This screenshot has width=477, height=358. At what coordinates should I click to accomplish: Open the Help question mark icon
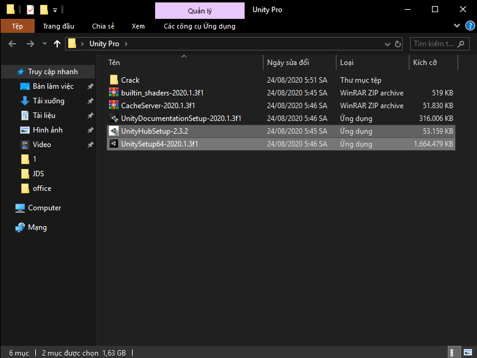(x=469, y=26)
